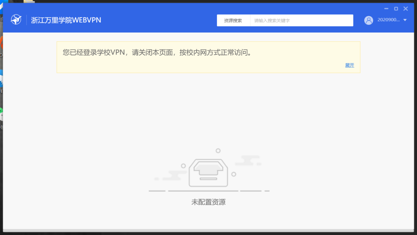
Task: Click the yellow VPN login notice message
Action: (158, 53)
